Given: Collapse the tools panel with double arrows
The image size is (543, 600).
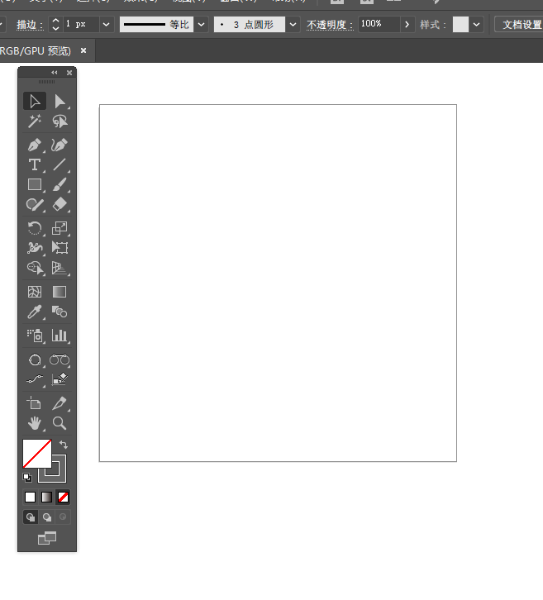Looking at the screenshot, I should point(55,73).
